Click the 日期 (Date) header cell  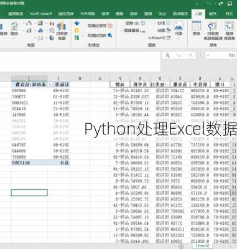click(x=220, y=85)
